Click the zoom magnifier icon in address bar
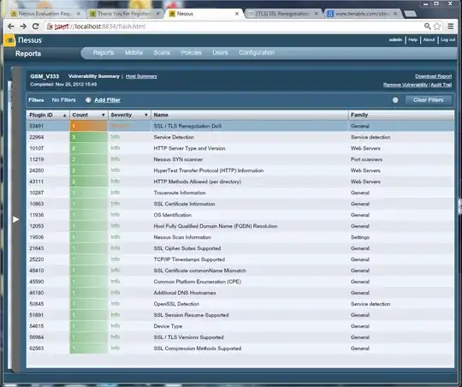462x387 pixels. coord(427,27)
